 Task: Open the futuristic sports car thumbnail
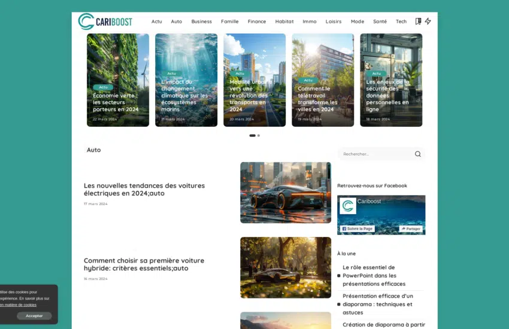click(x=285, y=193)
